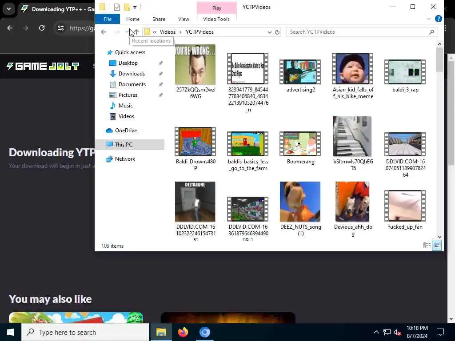The width and height of the screenshot is (455, 341).
Task: Click the search magnifier icon in Explorer
Action: 431,32
